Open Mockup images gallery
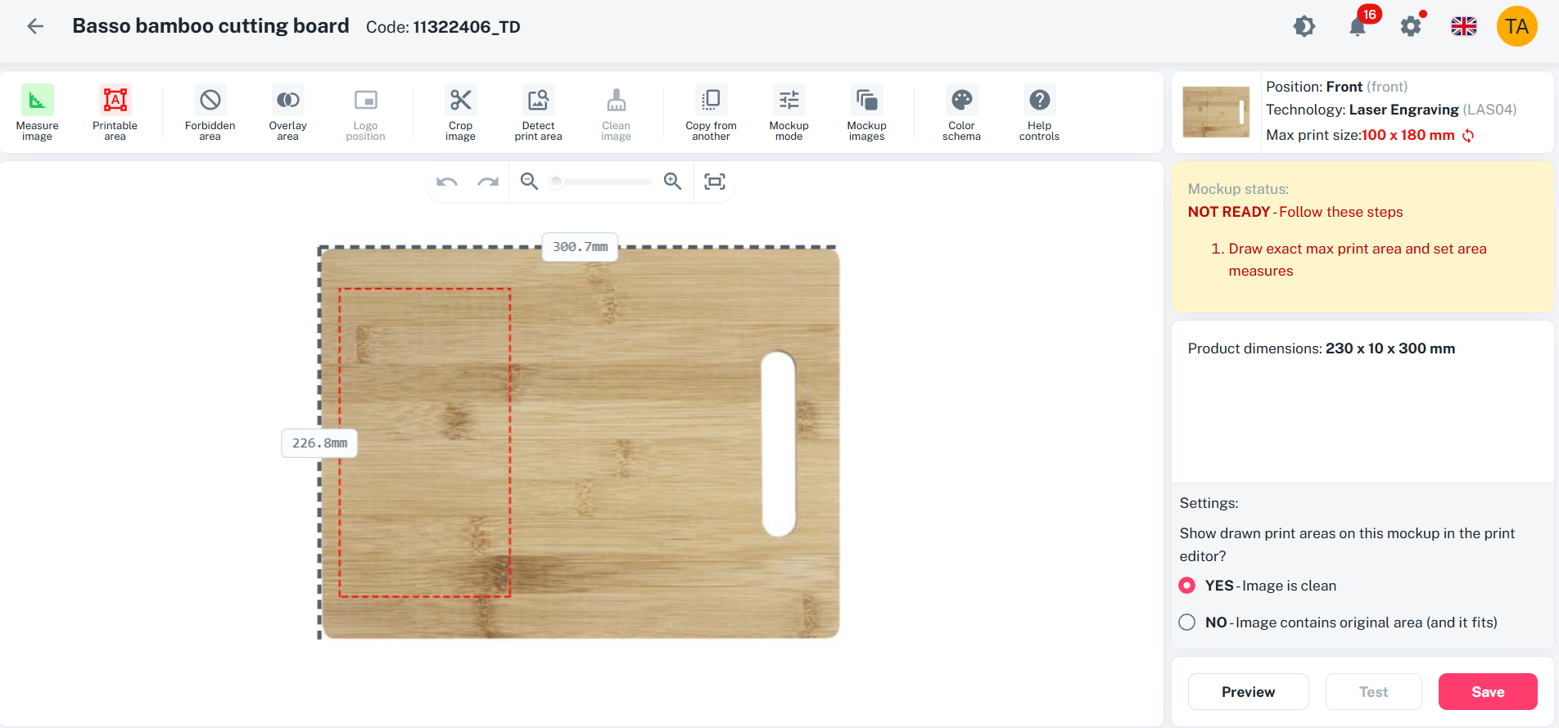 [x=866, y=113]
